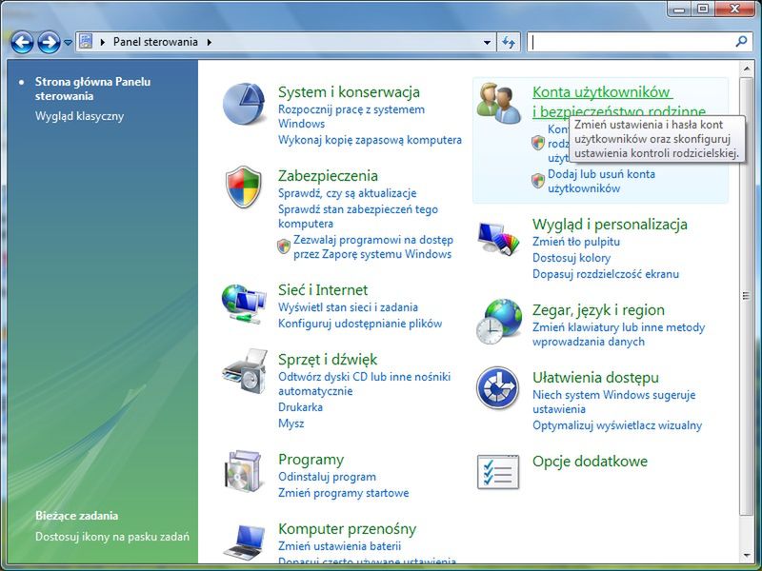
Task: Click the Sprzęt i dźwięk printer icon
Action: [245, 371]
